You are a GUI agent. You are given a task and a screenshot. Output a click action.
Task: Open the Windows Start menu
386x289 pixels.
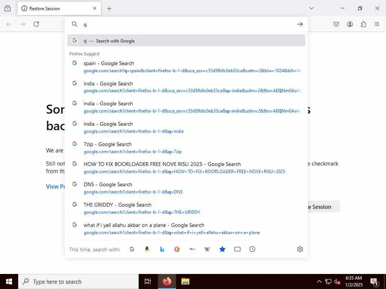(x=9, y=281)
